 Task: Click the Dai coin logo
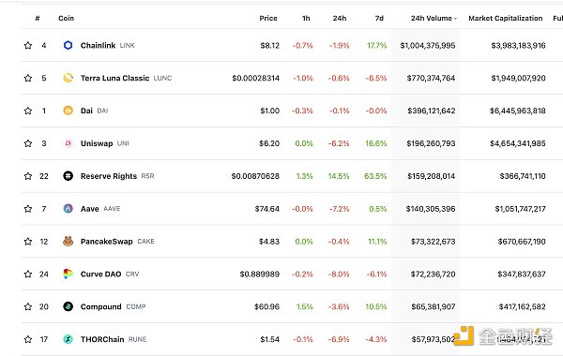click(68, 111)
